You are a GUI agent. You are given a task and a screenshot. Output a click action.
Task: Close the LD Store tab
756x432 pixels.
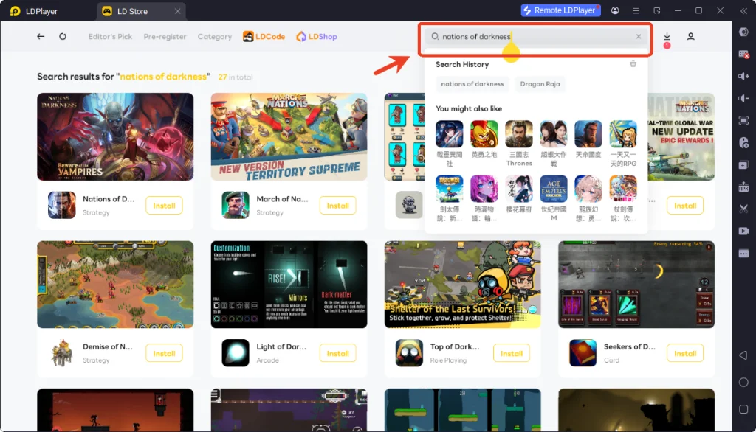177,11
